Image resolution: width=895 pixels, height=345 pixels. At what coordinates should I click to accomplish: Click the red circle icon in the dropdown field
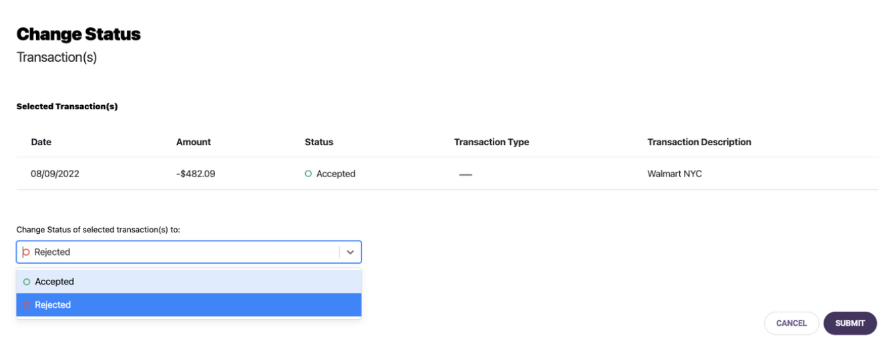pos(26,252)
